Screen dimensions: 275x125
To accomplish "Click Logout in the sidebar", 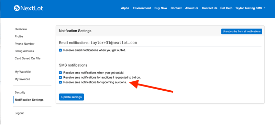I will click(19, 113).
